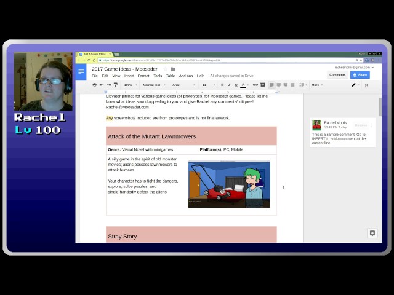Click the Explore button at bottom right
The height and width of the screenshot is (295, 394).
tap(372, 234)
